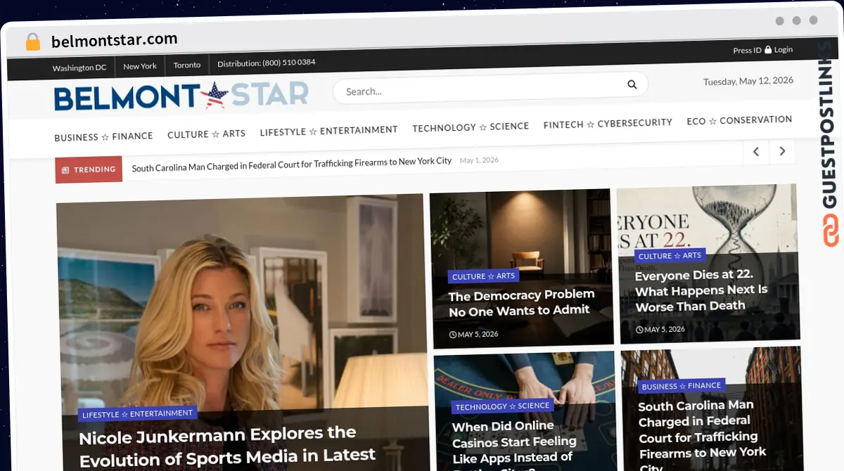Show previous trending headline arrow
Image resolution: width=844 pixels, height=471 pixels.
pos(756,151)
